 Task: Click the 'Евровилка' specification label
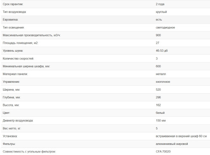pos(10,20)
